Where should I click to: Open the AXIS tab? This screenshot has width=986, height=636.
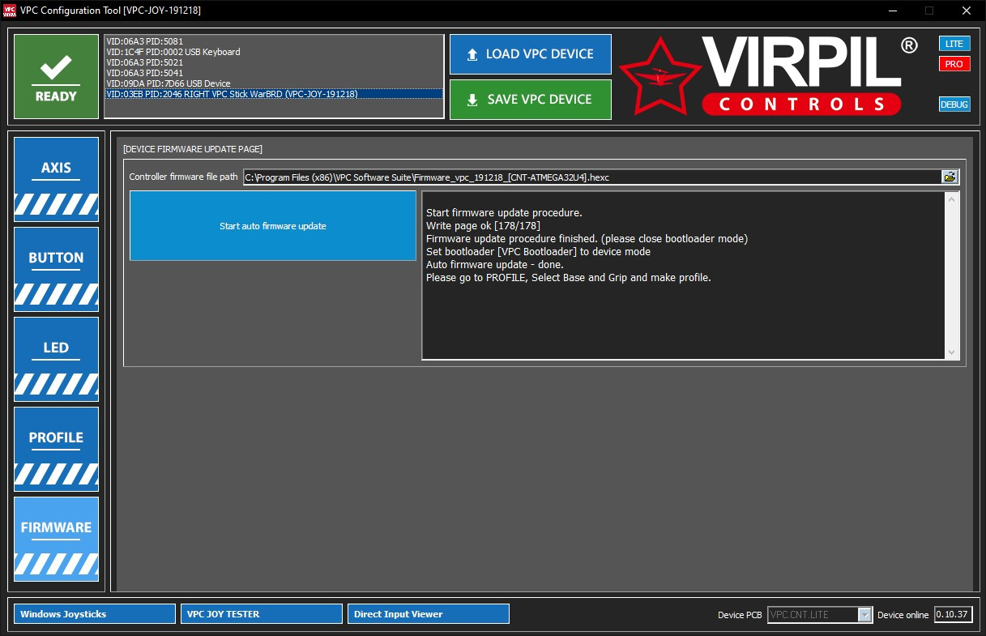point(56,179)
